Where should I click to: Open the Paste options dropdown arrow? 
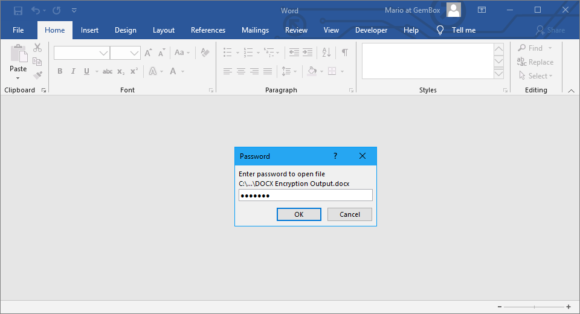pyautogui.click(x=18, y=78)
